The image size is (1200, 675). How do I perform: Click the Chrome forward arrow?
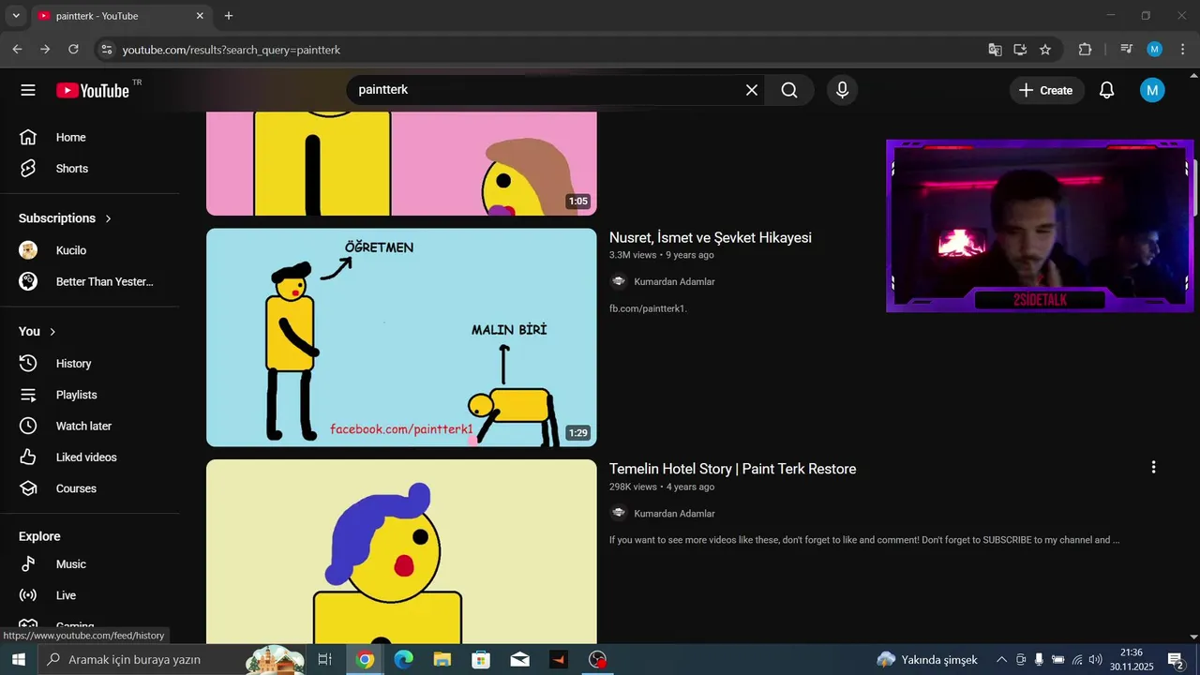tap(45, 50)
